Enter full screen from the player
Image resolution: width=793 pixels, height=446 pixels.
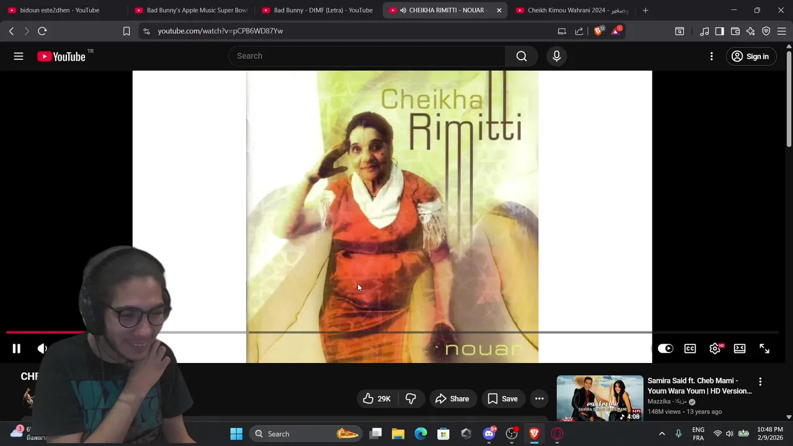[x=765, y=349]
